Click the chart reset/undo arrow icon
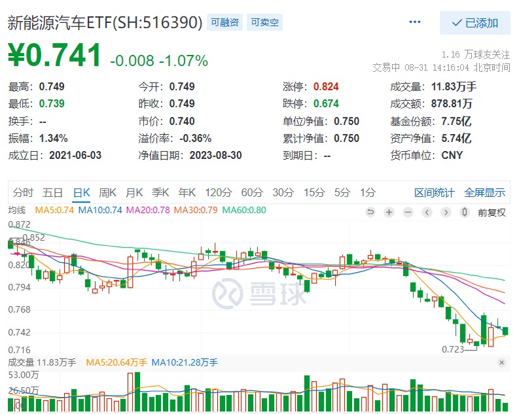Image resolution: width=519 pixels, height=414 pixels. pos(370,212)
